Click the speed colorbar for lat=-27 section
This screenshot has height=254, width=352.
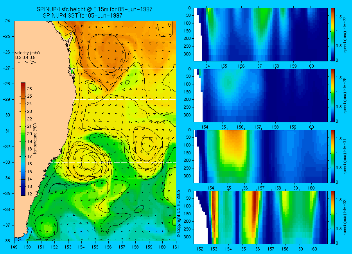(332, 34)
